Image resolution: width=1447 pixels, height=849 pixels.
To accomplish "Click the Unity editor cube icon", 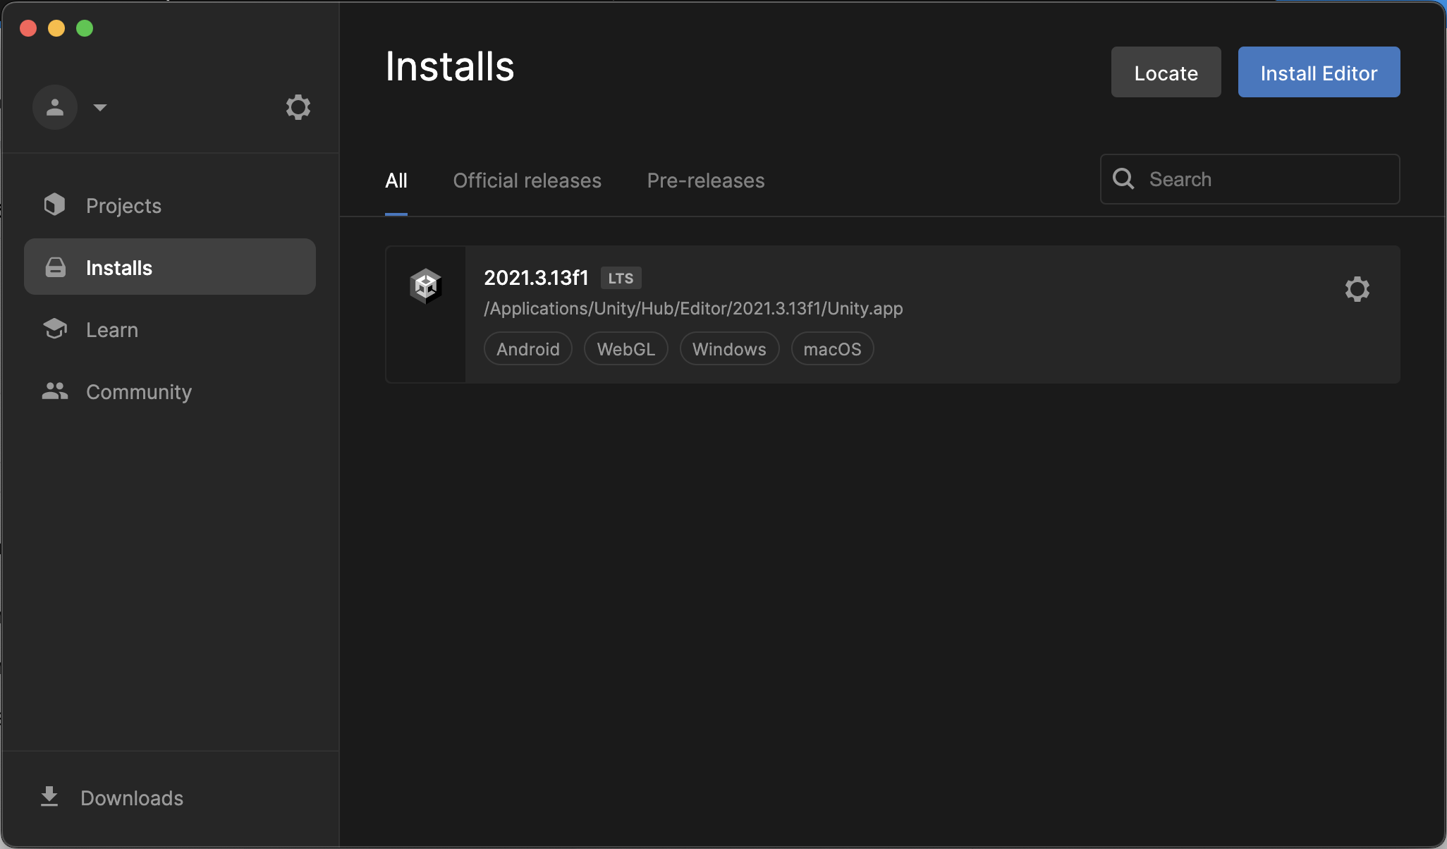I will (426, 286).
